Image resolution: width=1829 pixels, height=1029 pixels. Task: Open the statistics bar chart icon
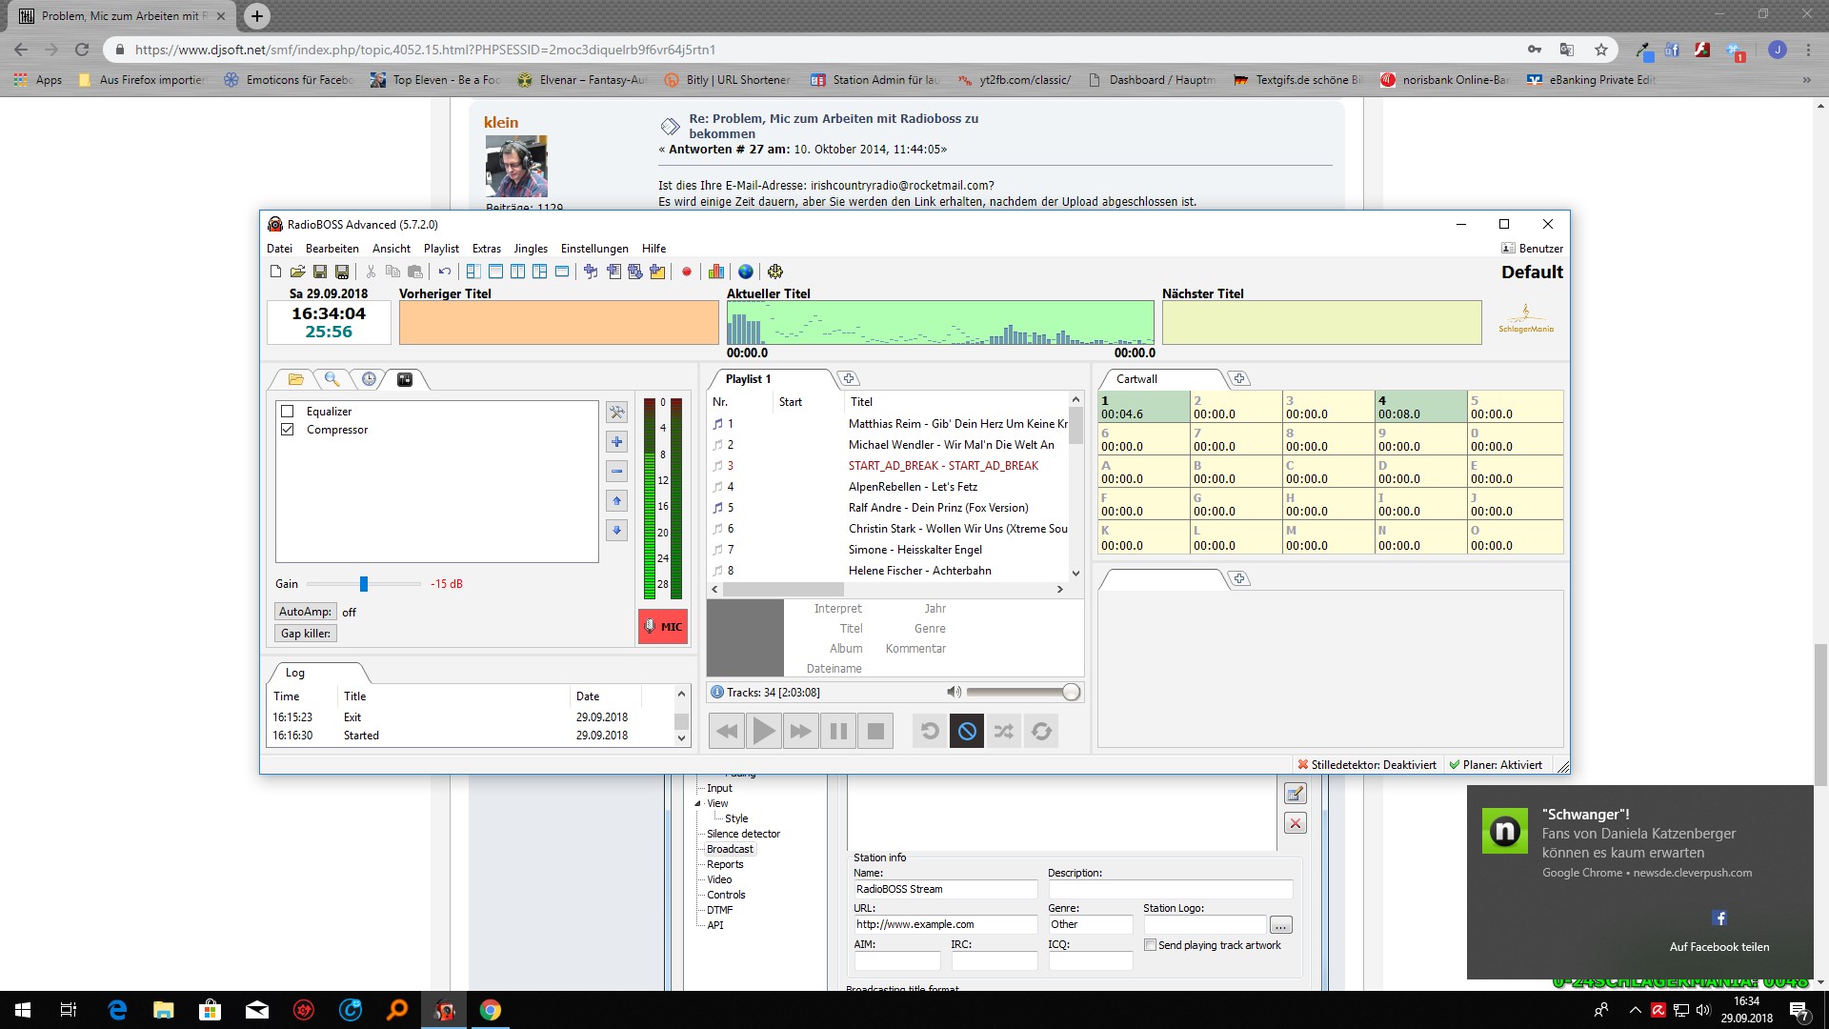click(716, 272)
